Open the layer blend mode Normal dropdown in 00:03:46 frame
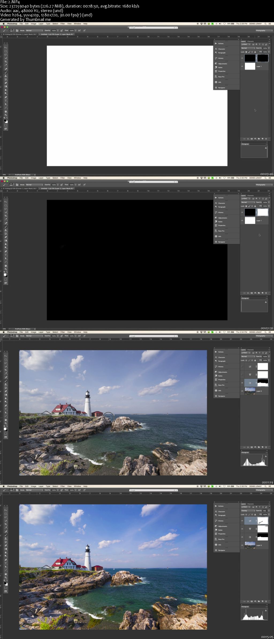This screenshot has height=639, width=274. pos(248,48)
